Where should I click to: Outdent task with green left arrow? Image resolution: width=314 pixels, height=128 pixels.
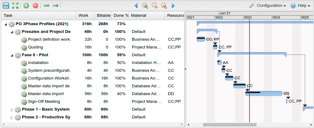(x=47, y=6)
